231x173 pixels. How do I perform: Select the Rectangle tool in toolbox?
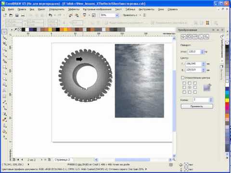point(5,67)
